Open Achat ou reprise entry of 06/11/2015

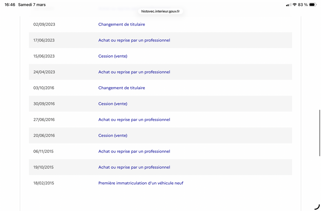(x=134, y=151)
